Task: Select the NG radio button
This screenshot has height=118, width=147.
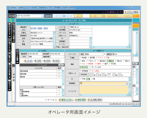Action: click(81, 64)
